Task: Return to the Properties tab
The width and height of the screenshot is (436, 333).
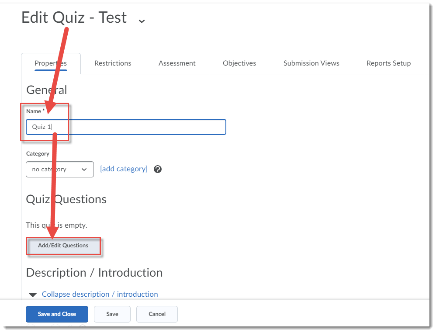Action: (x=50, y=63)
